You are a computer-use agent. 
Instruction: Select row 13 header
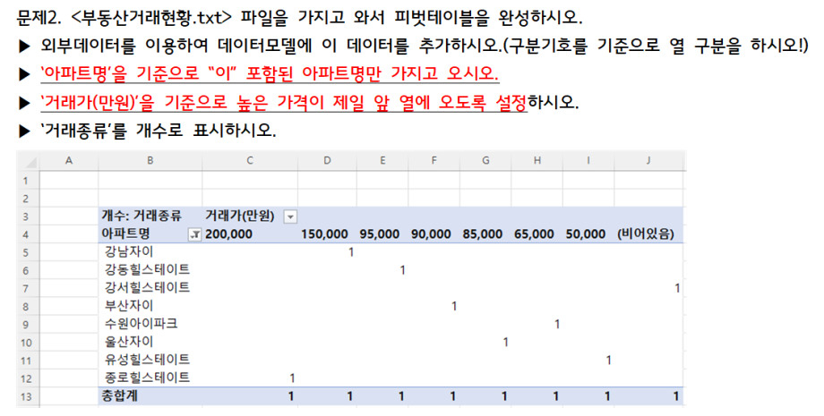tap(28, 396)
